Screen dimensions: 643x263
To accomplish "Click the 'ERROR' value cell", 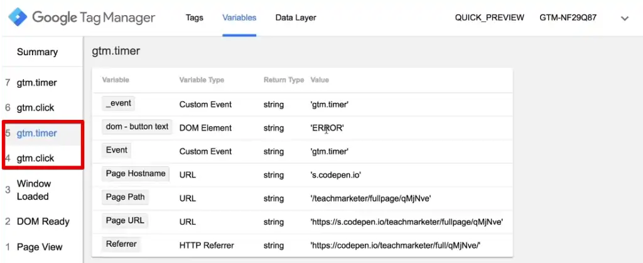I will (x=327, y=128).
